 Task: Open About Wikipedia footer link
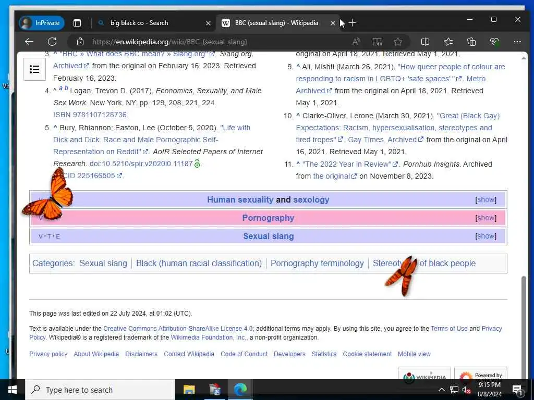pyautogui.click(x=96, y=354)
